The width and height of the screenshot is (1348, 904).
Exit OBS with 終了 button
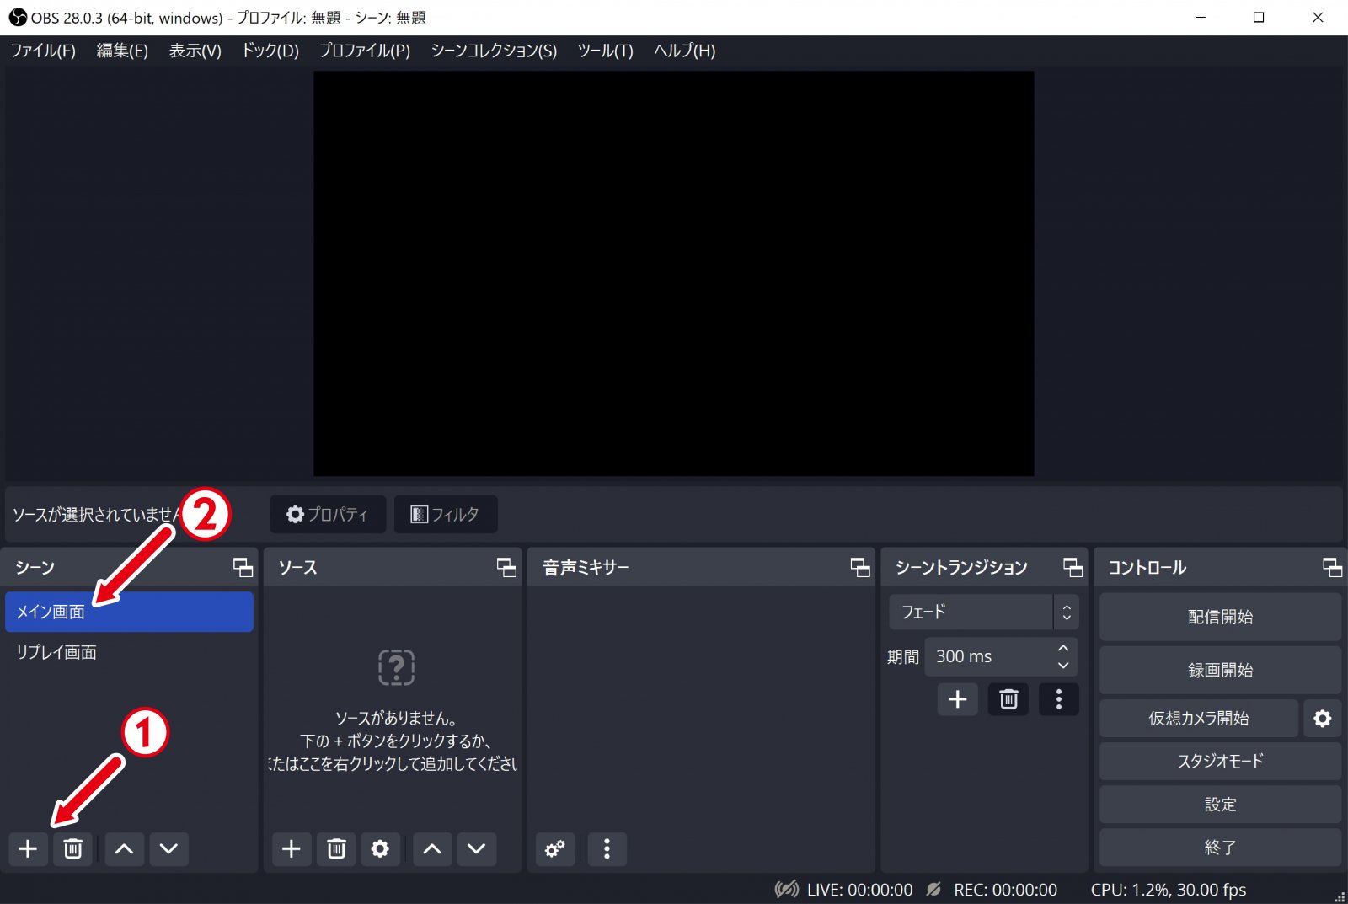1220,848
